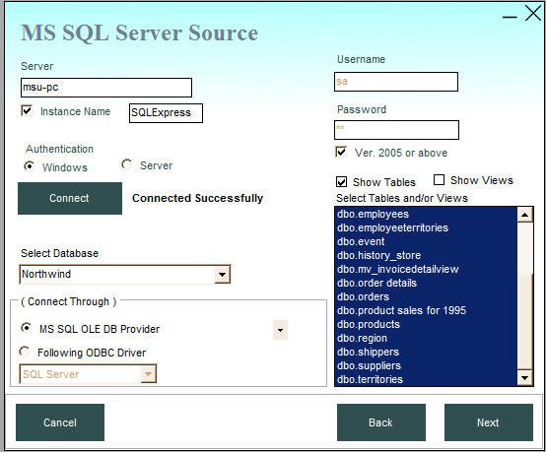Select dbo.orders in the table list
The image size is (546, 452).
click(426, 296)
